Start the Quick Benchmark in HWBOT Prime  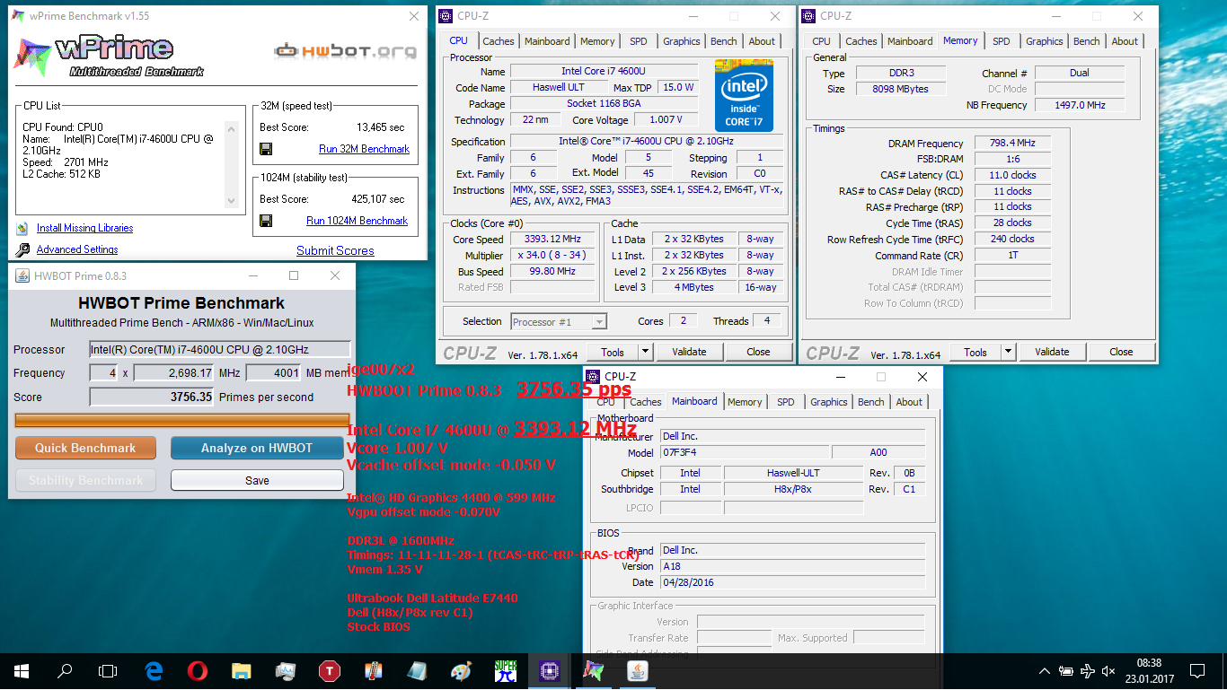tap(85, 448)
